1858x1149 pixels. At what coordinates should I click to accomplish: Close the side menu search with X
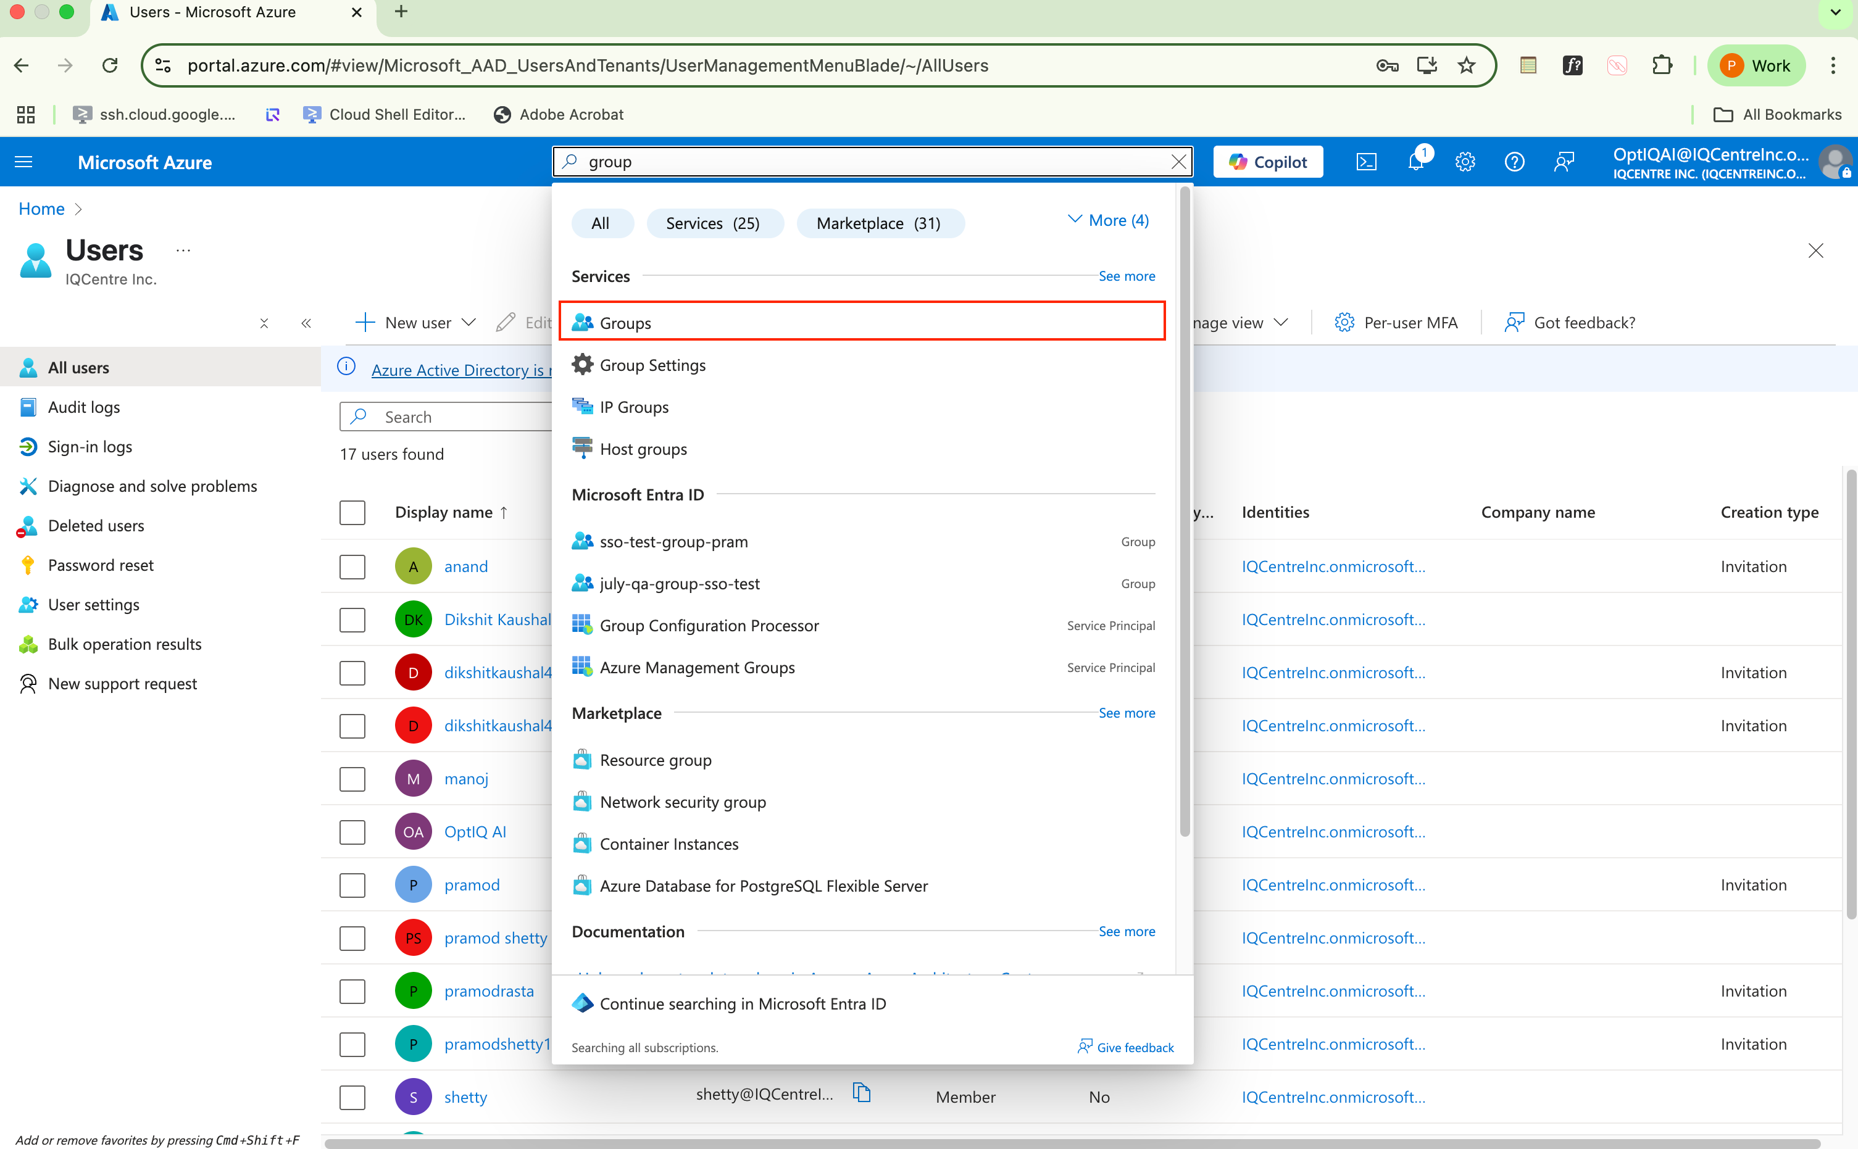click(x=264, y=323)
